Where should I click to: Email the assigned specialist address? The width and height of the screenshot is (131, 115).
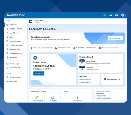pyautogui.click(x=104, y=98)
